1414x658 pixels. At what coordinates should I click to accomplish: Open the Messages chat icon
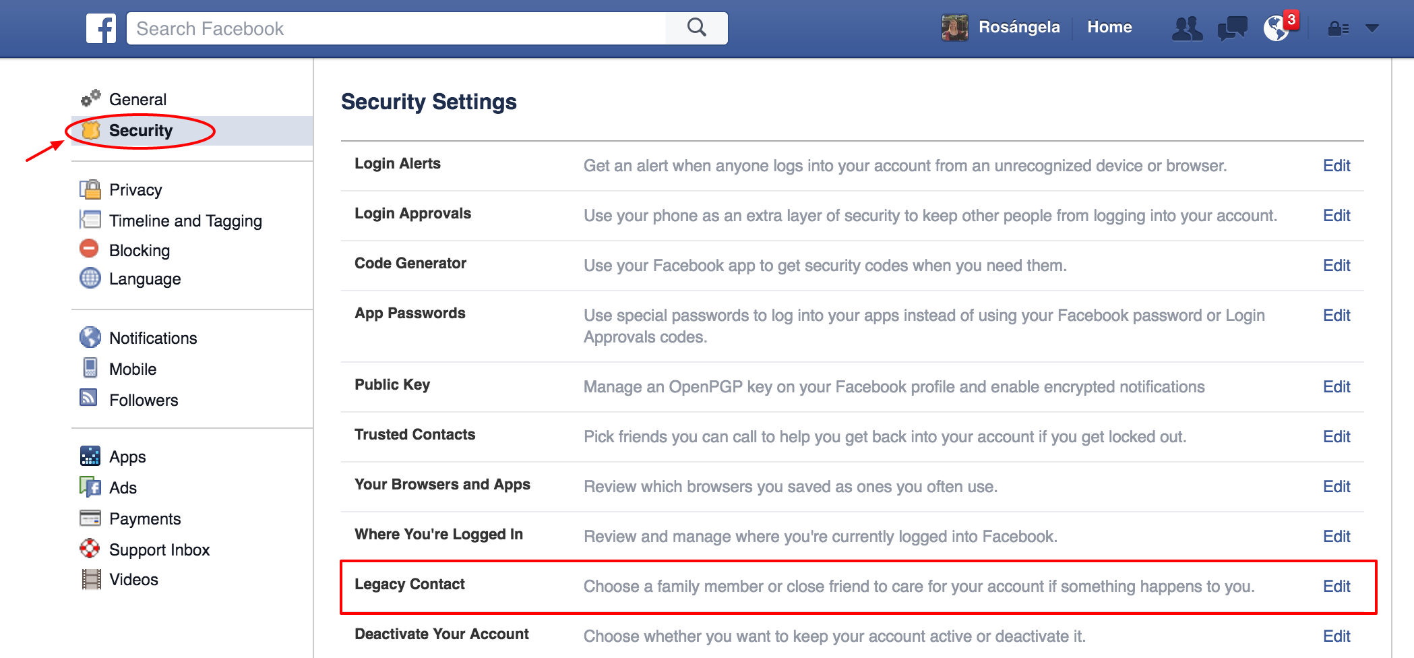point(1232,28)
